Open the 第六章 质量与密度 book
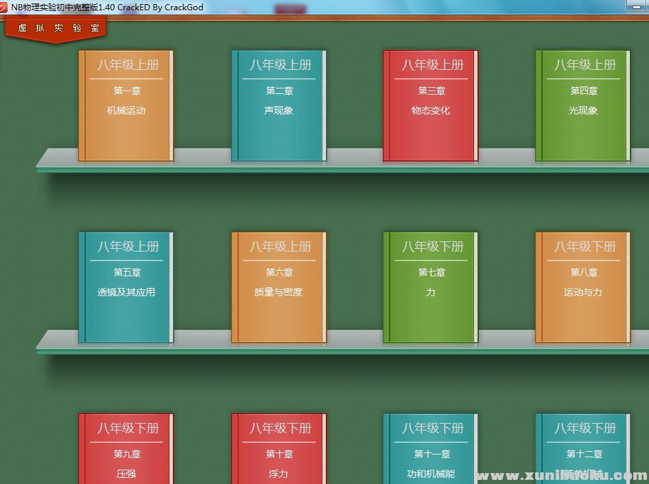The height and width of the screenshot is (484, 649). tap(279, 288)
